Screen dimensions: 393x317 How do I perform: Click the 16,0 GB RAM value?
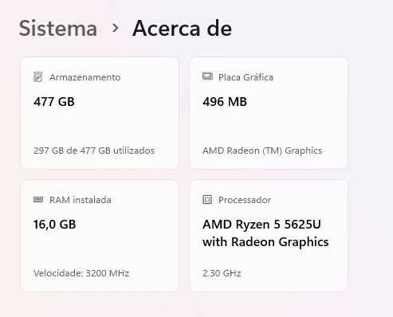click(55, 225)
